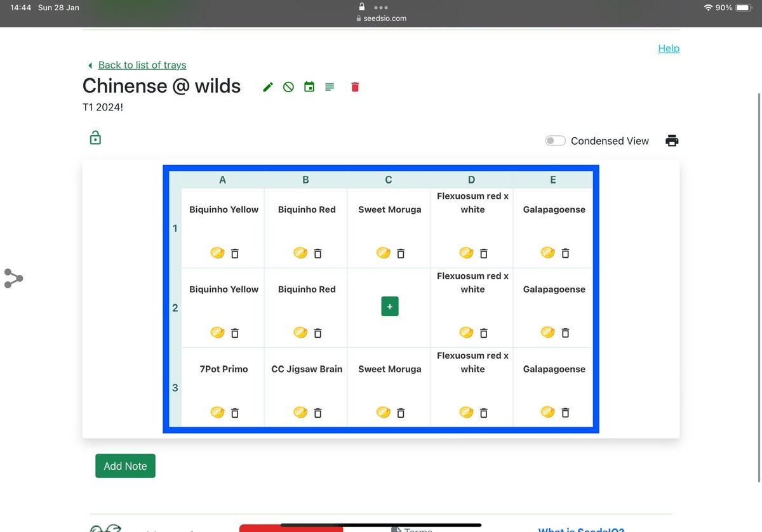The image size is (762, 532).
Task: Click the seed icon in cell E1 Galapagoense
Action: point(547,253)
